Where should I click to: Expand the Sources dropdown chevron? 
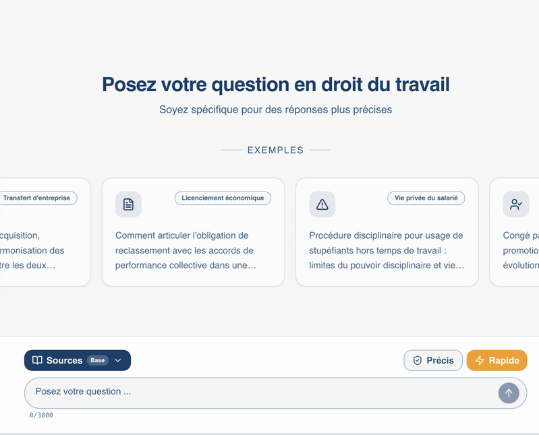[x=118, y=360]
